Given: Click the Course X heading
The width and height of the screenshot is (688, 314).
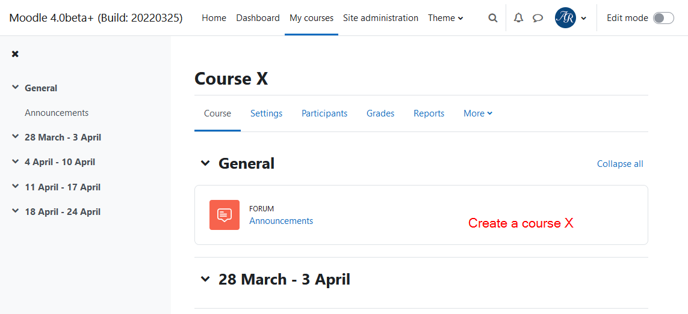Looking at the screenshot, I should [x=231, y=79].
